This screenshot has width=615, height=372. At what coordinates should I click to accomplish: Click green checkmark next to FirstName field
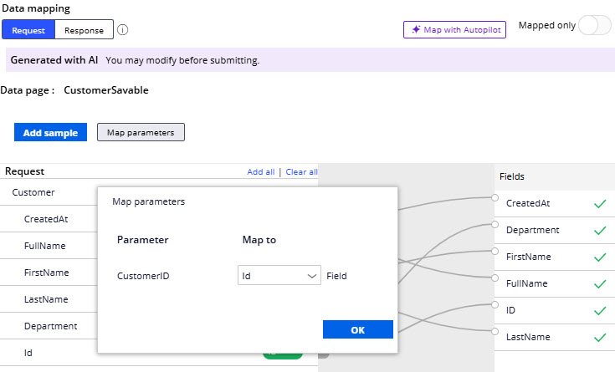pyautogui.click(x=600, y=257)
